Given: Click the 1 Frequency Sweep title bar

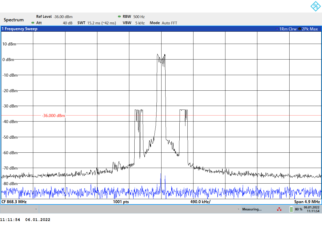Looking at the screenshot, I should click(x=20, y=29).
